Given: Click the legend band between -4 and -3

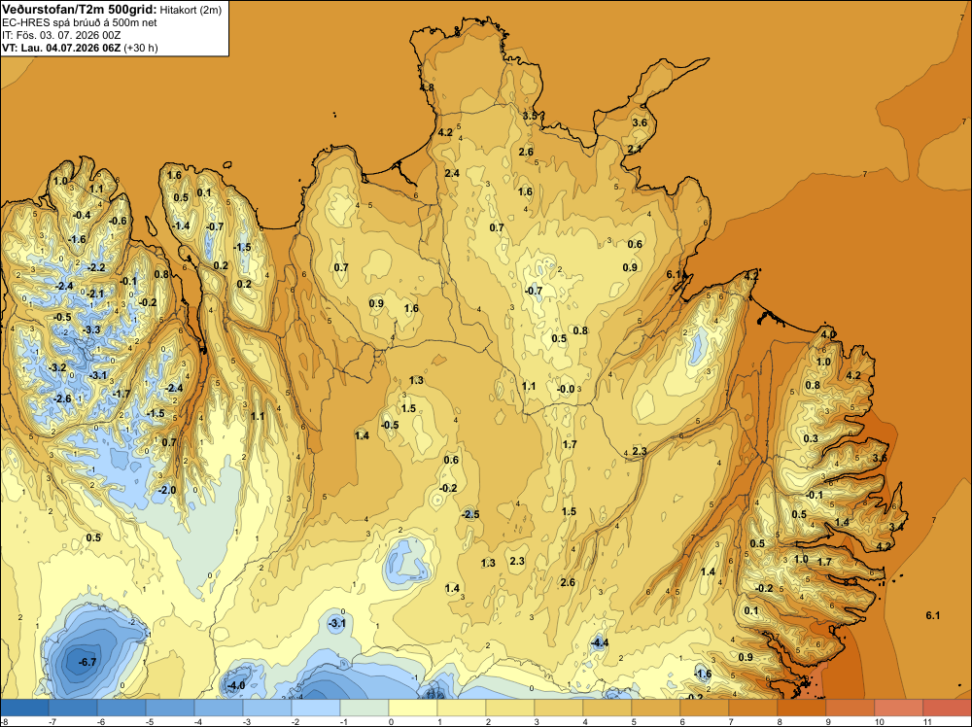Looking at the screenshot, I should [x=219, y=708].
